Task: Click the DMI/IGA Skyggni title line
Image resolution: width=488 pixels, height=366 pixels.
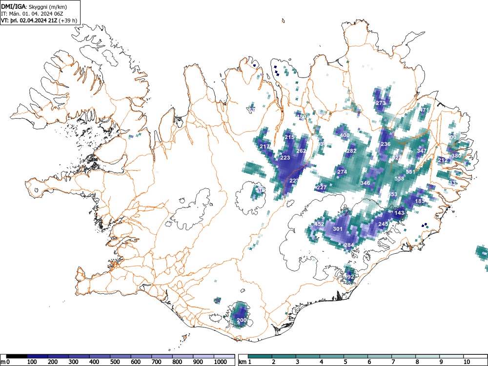Action: [x=34, y=6]
